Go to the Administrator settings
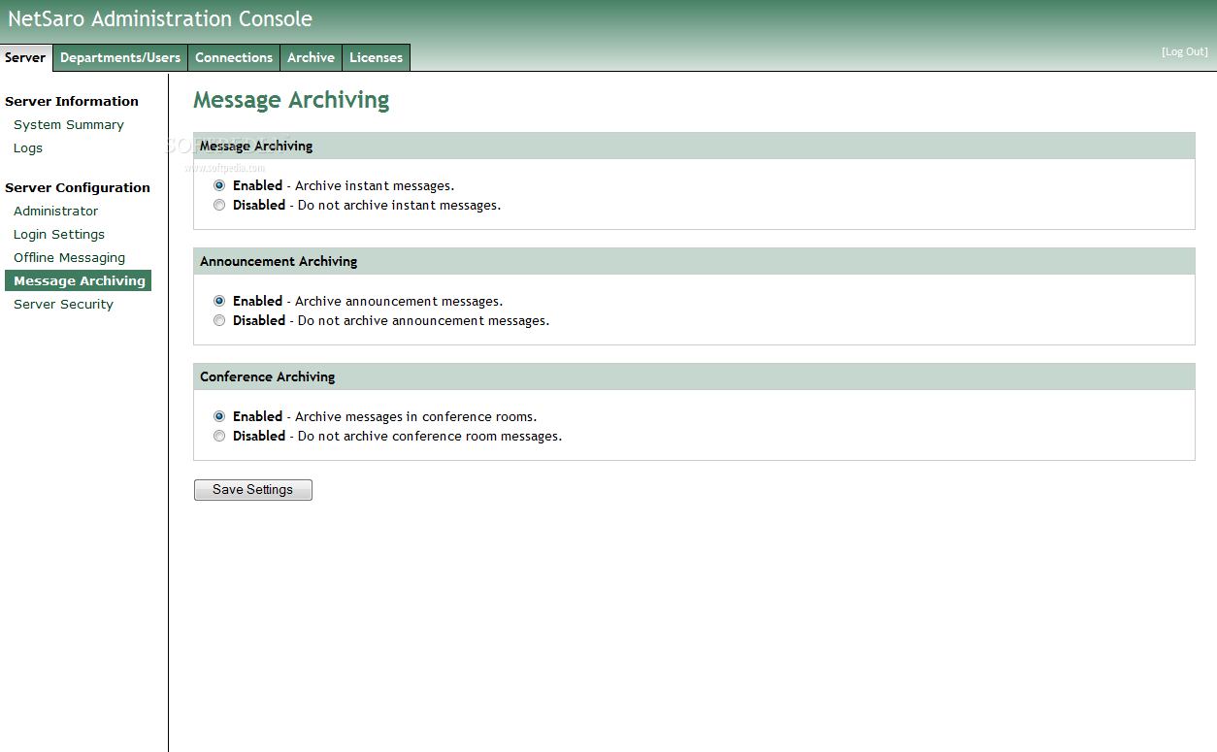Viewport: 1217px width, 752px height. pyautogui.click(x=56, y=211)
